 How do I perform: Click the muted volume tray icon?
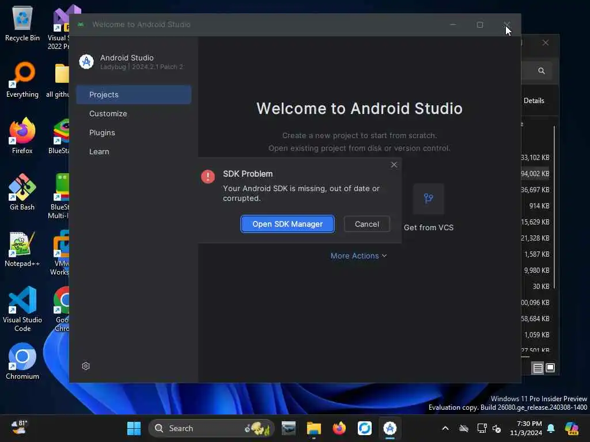(x=497, y=428)
